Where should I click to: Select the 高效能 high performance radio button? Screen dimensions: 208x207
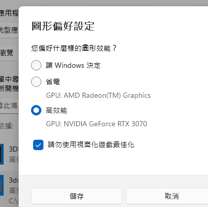[x=36, y=110]
